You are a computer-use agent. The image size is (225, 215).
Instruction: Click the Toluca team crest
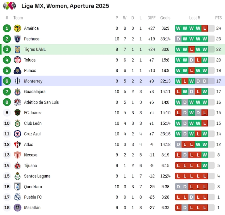17,60
